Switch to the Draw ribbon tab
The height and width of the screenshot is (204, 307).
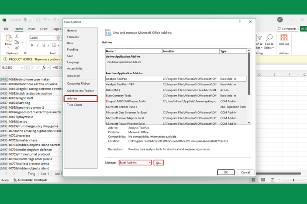point(44,29)
